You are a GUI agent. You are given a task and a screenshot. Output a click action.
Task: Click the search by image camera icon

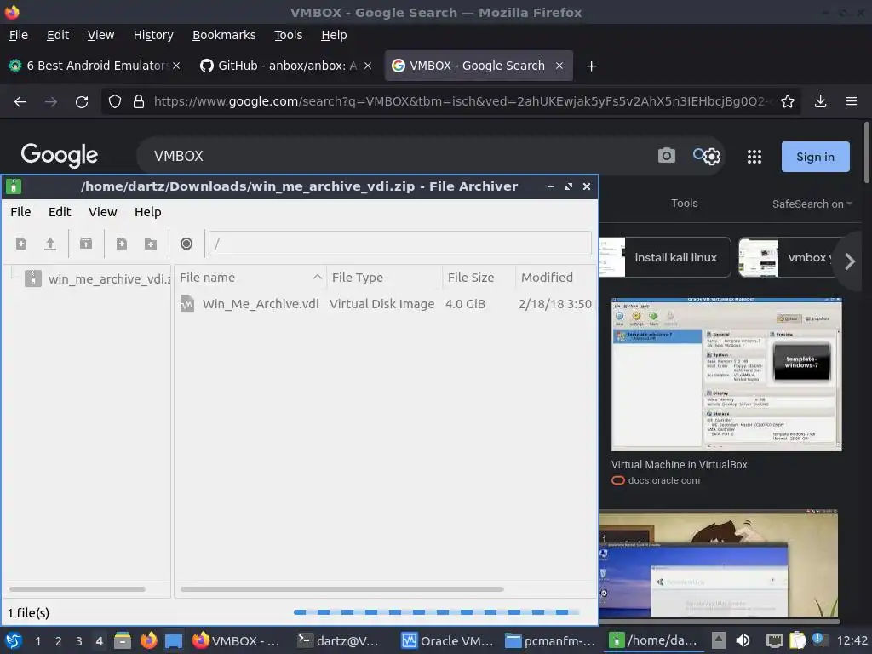[666, 156]
